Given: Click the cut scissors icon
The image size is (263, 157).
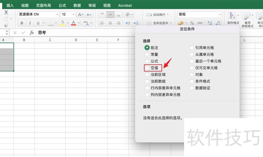Looking at the screenshot, I should click(x=6, y=12).
